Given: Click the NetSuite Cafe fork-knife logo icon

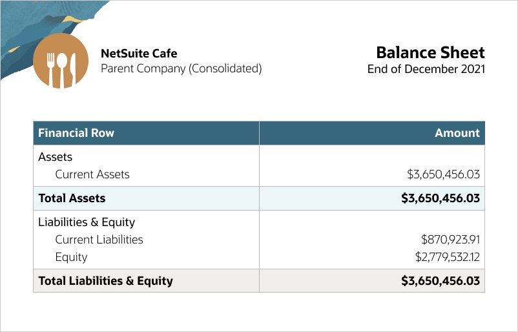Looking at the screenshot, I should [60, 61].
